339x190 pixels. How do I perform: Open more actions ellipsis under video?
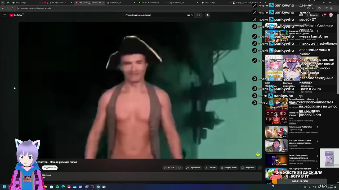[x=260, y=168]
